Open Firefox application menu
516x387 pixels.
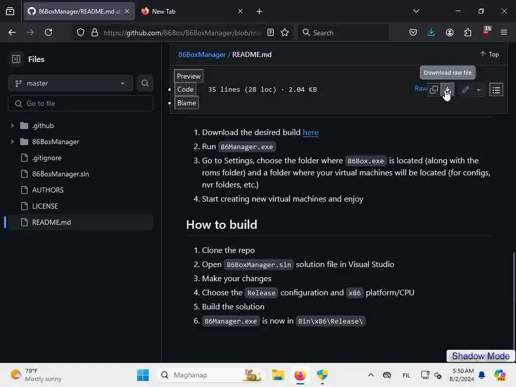[x=504, y=32]
